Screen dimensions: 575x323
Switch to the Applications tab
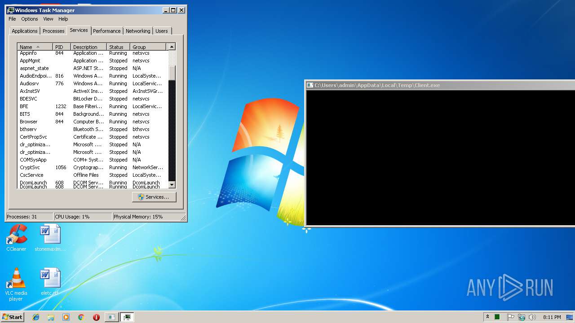click(x=25, y=31)
